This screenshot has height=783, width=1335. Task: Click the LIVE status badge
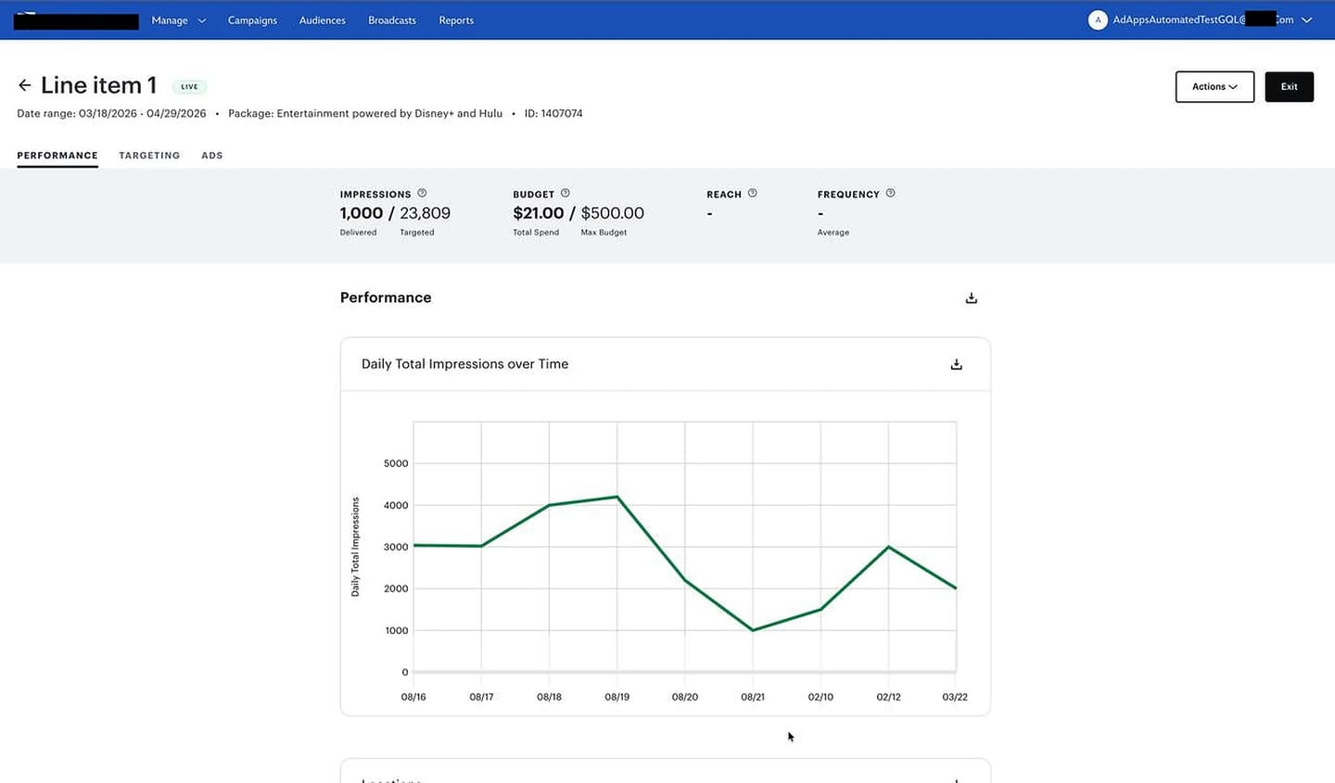coord(189,86)
